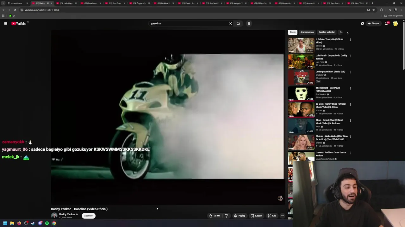405x227 pixels.
Task: Click the browser address bar URL
Action: tap(42, 10)
